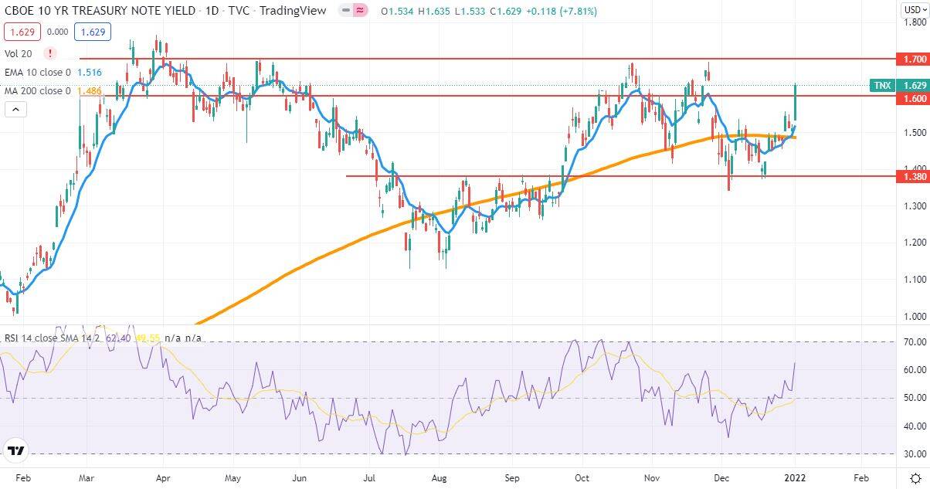Click the 2022 label on the time axis
The height and width of the screenshot is (489, 930).
tap(795, 478)
